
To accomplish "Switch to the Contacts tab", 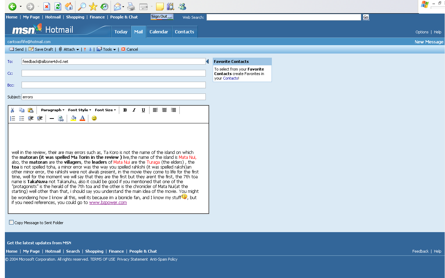I will pyautogui.click(x=185, y=32).
